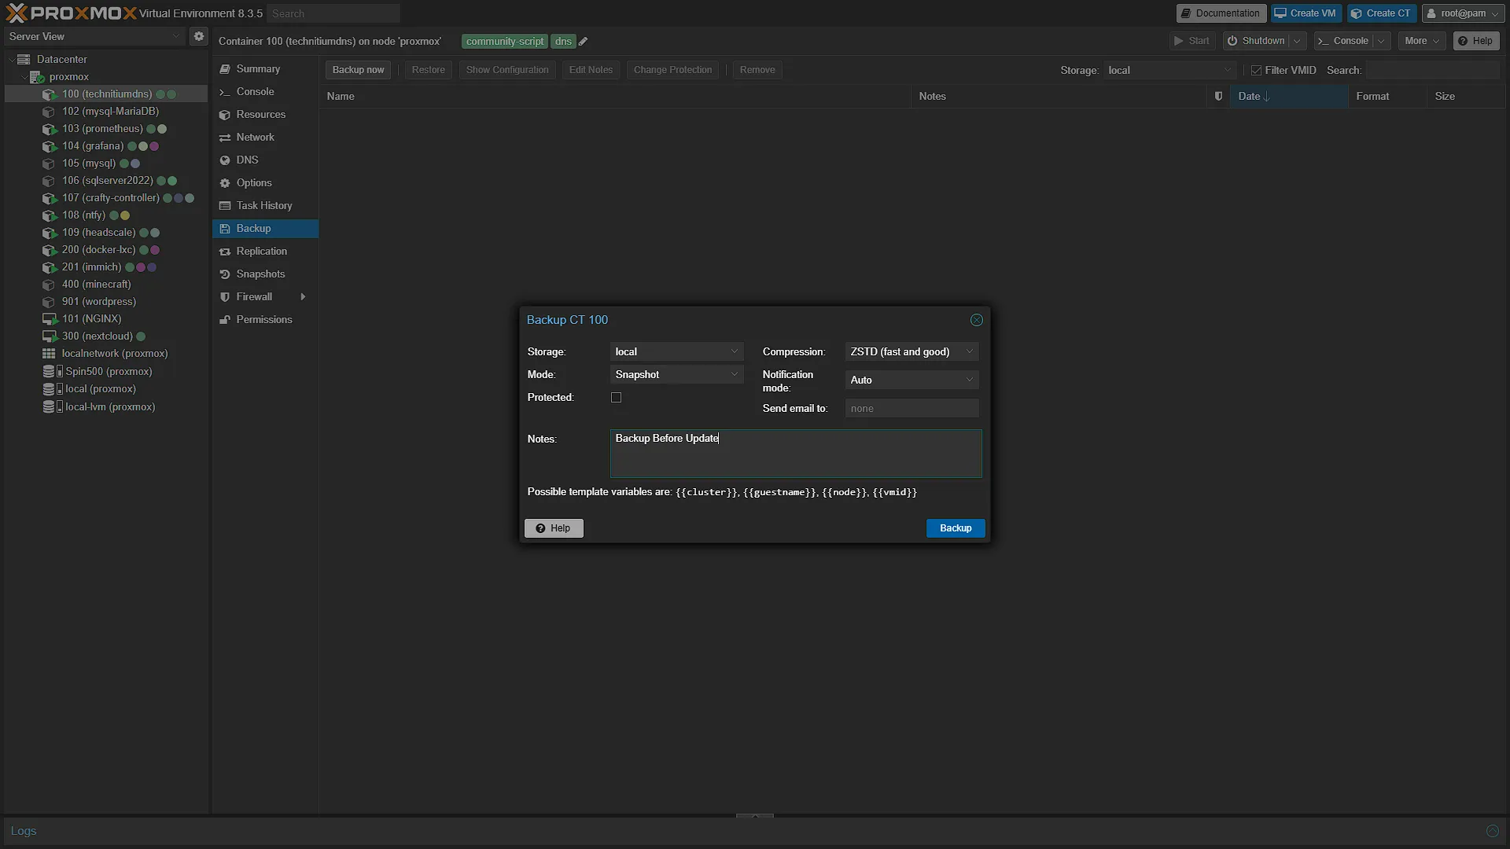Click localnetwork grid icon
The image size is (1510, 849).
[x=49, y=354]
